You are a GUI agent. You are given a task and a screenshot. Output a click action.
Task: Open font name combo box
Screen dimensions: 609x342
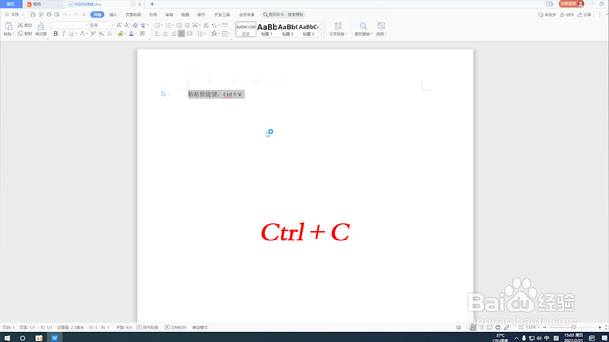pos(70,25)
